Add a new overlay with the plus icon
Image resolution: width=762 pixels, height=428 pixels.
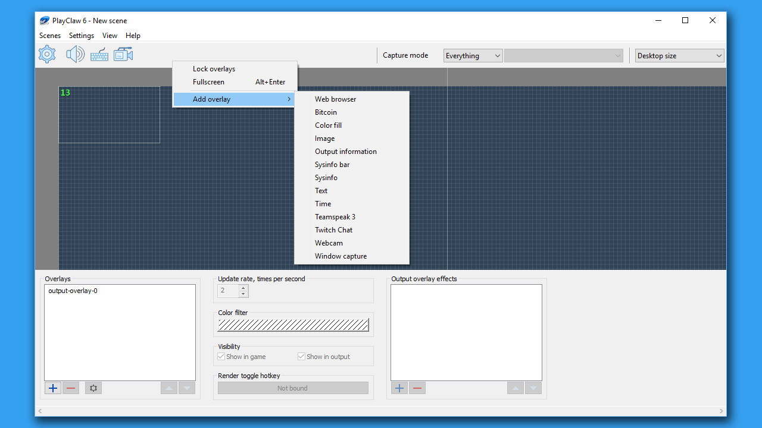pos(52,388)
